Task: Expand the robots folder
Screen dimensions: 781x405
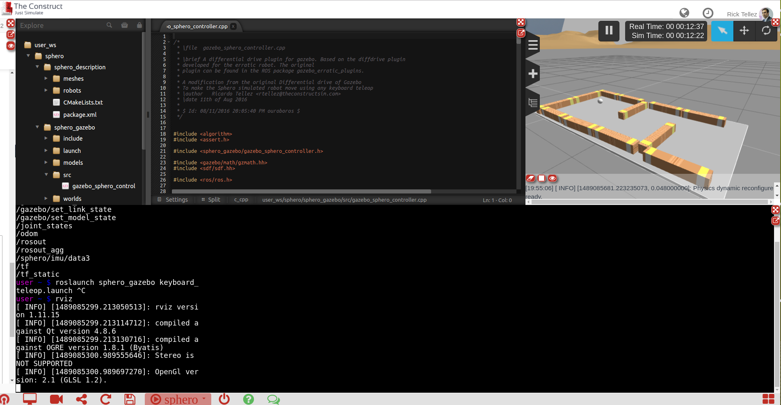Action: [x=46, y=90]
